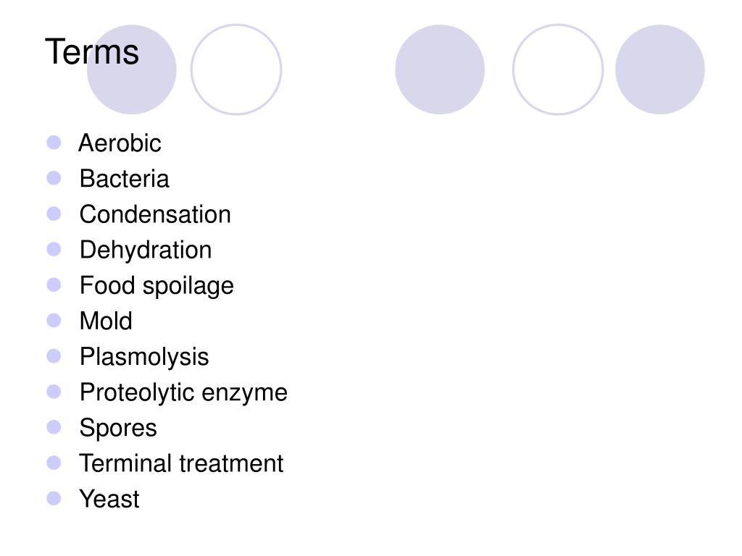Click the bullet beside Aerobic
Screen dimensions: 742x556
54,143
